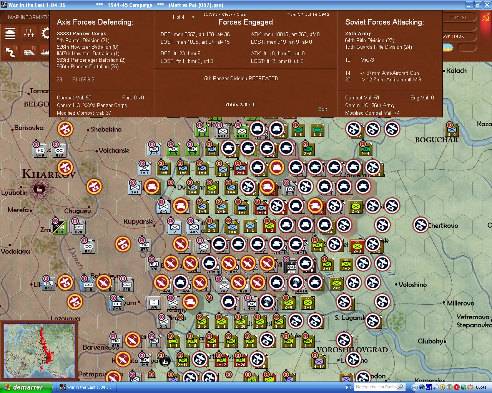Click the Chertkovo city label
The image size is (492, 393).
[443, 226]
